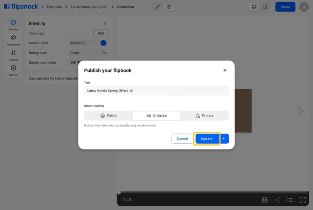
Task: Enter fullscreen mode
Action: pos(303,200)
